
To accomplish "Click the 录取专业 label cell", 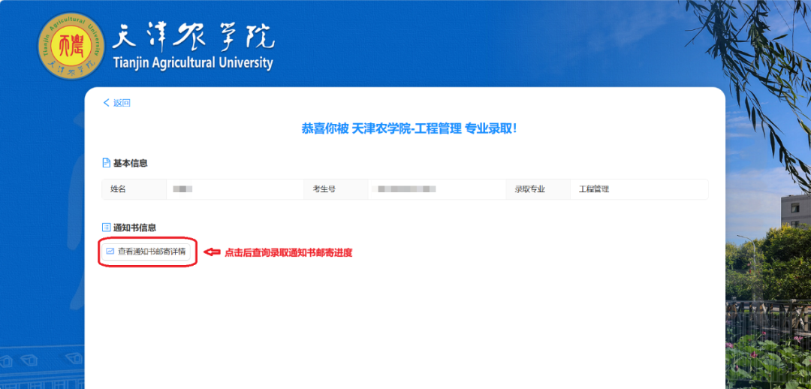I will coord(538,189).
